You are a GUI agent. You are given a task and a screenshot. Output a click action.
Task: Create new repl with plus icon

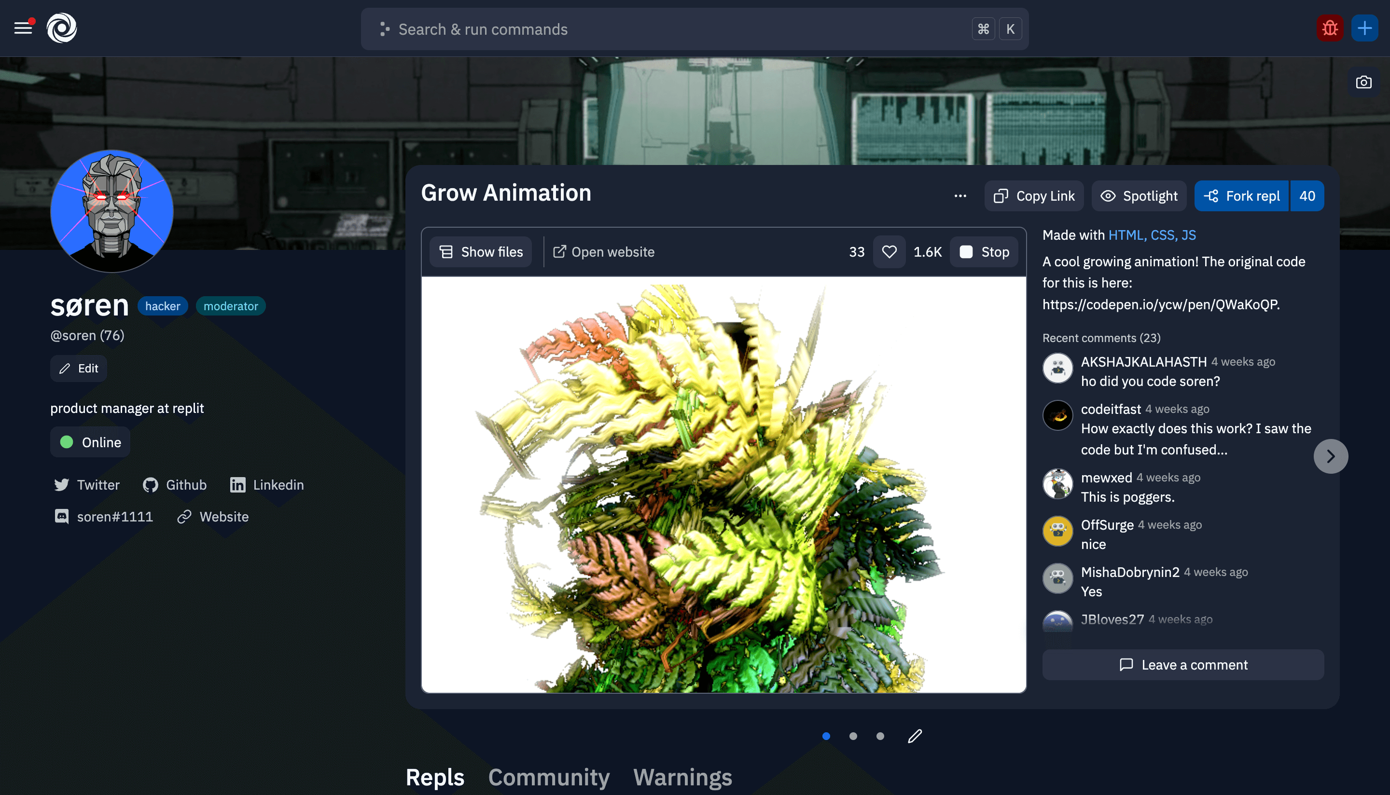tap(1364, 28)
